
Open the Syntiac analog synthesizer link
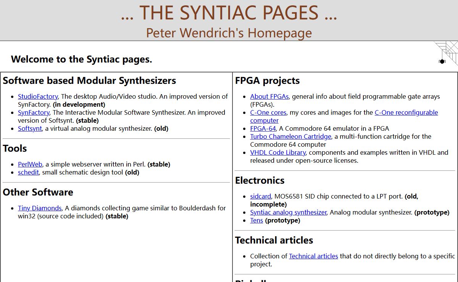289,212
